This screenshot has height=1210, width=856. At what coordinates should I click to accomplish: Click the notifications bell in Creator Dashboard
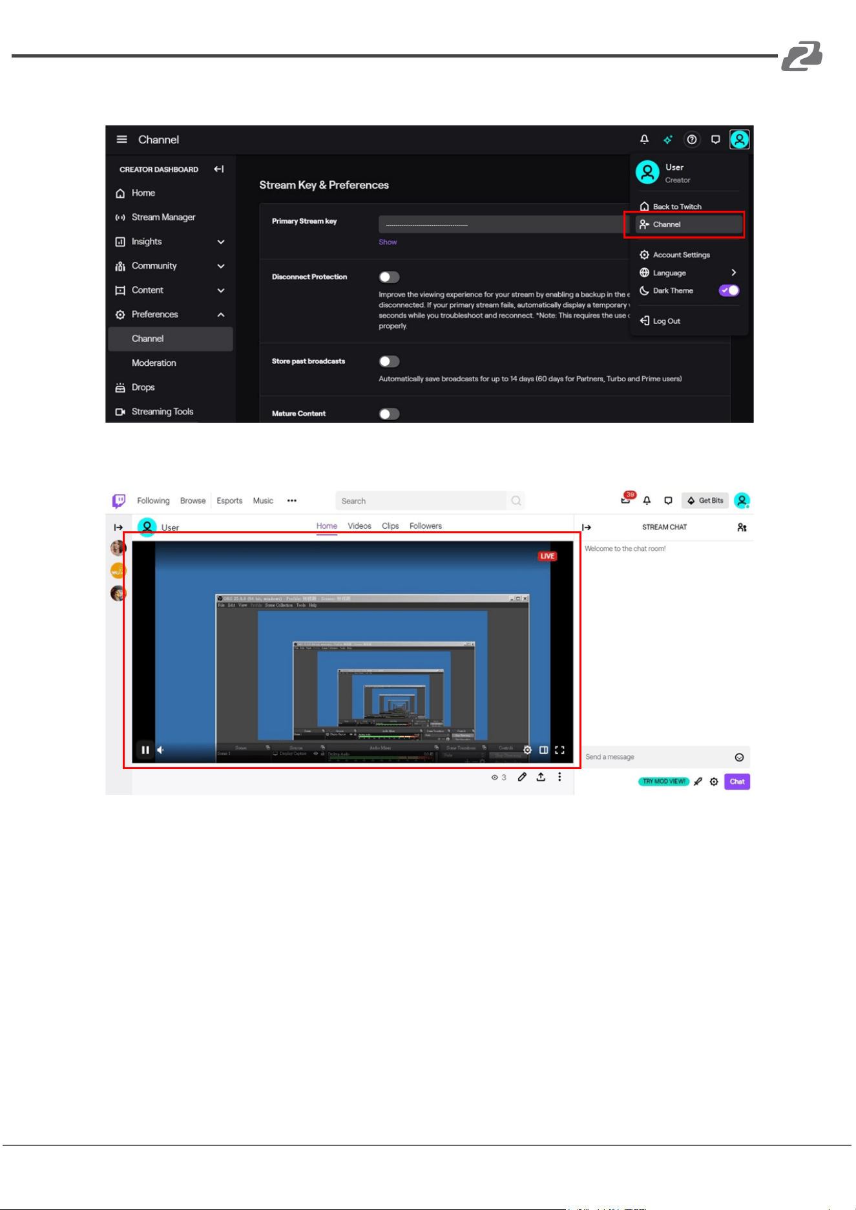click(x=644, y=140)
